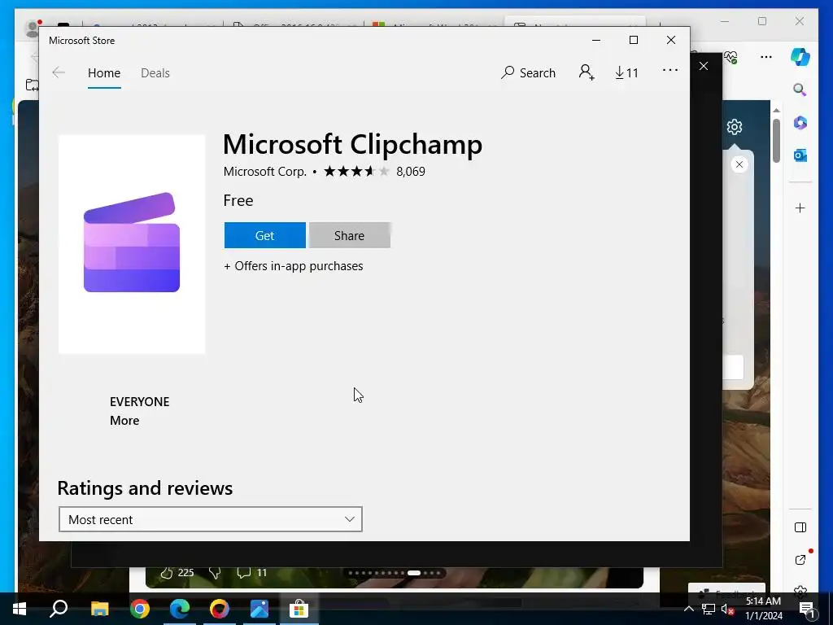Click the sign-in account icon
The width and height of the screenshot is (833, 625).
(587, 72)
